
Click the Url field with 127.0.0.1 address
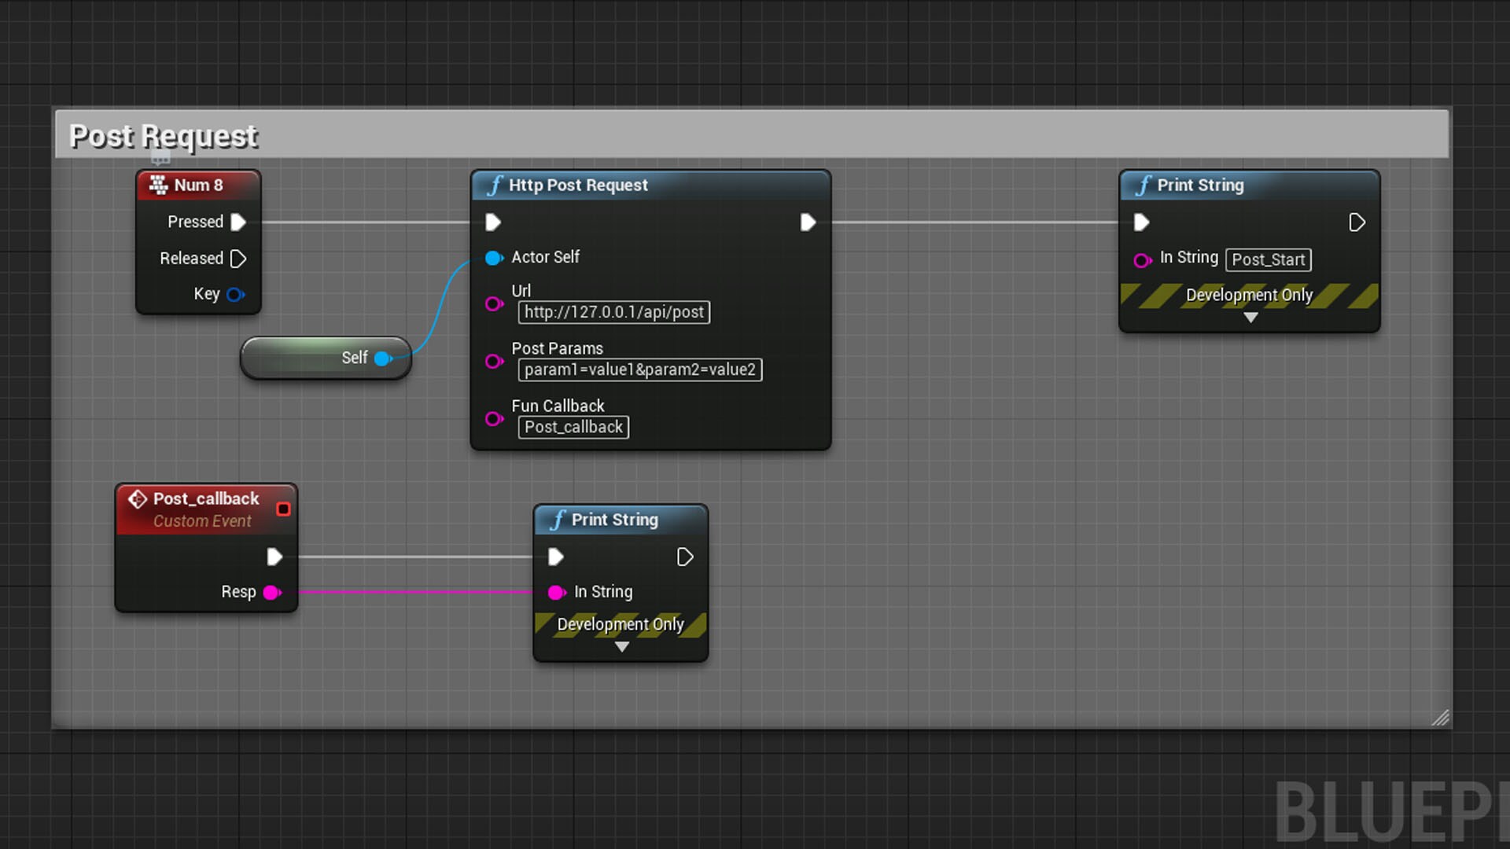point(613,312)
